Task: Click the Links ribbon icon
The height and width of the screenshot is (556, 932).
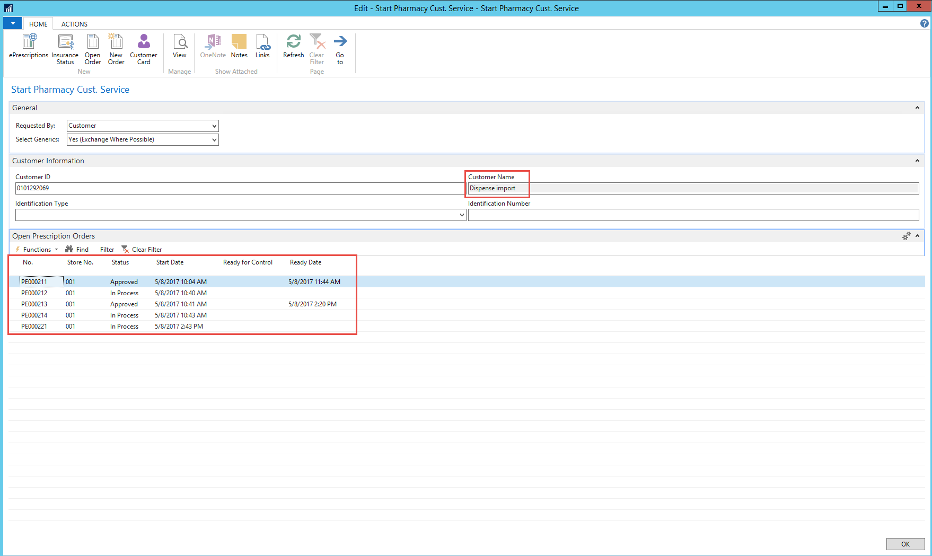Action: pyautogui.click(x=262, y=46)
